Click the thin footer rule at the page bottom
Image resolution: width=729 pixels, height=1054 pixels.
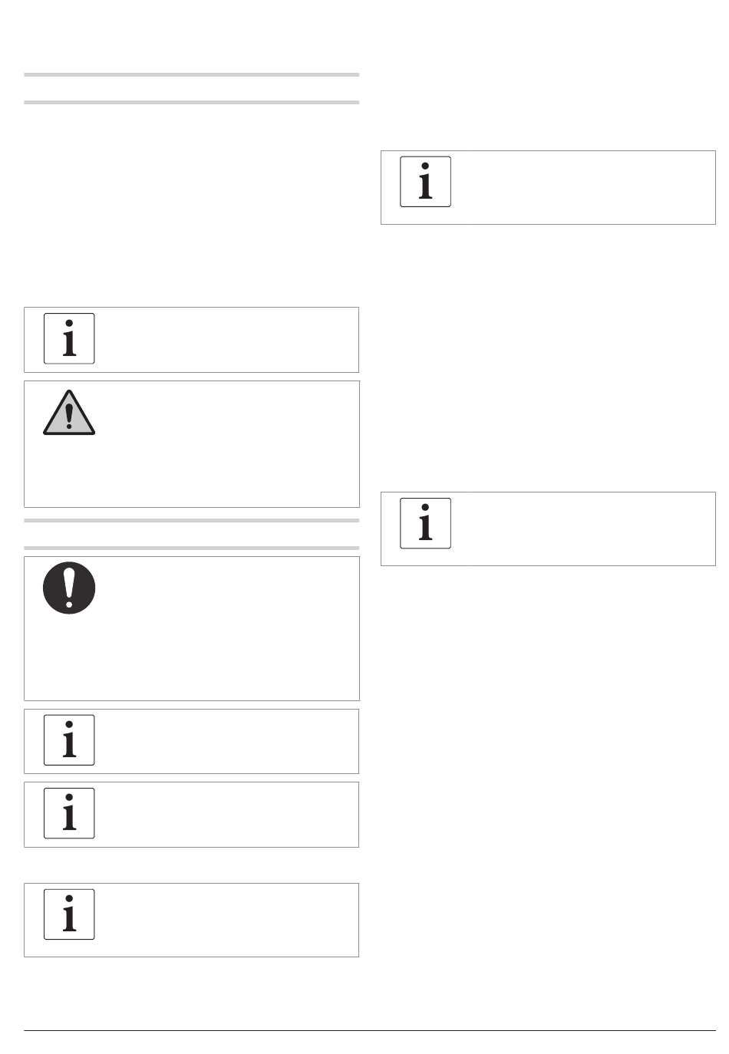[x=370, y=1030]
